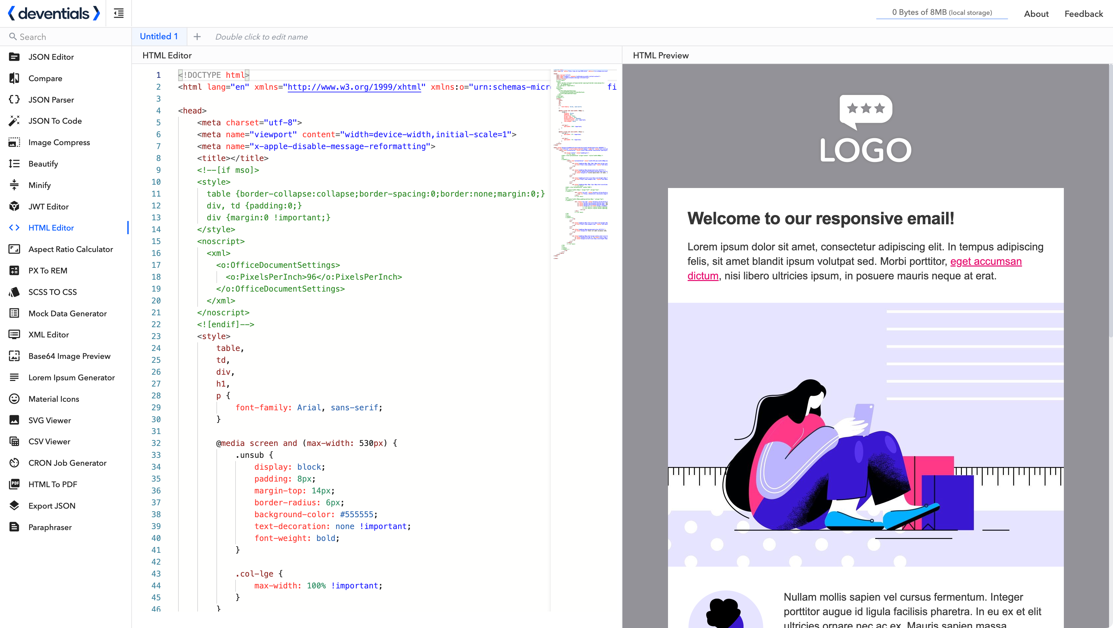Click the w3.org xhtml URL in the code

pos(354,87)
